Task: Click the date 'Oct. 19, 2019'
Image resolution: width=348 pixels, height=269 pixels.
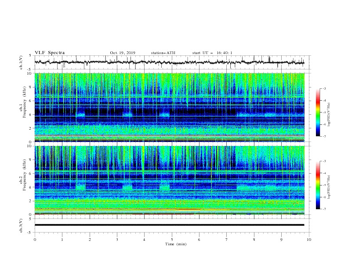Action: pyautogui.click(x=123, y=53)
